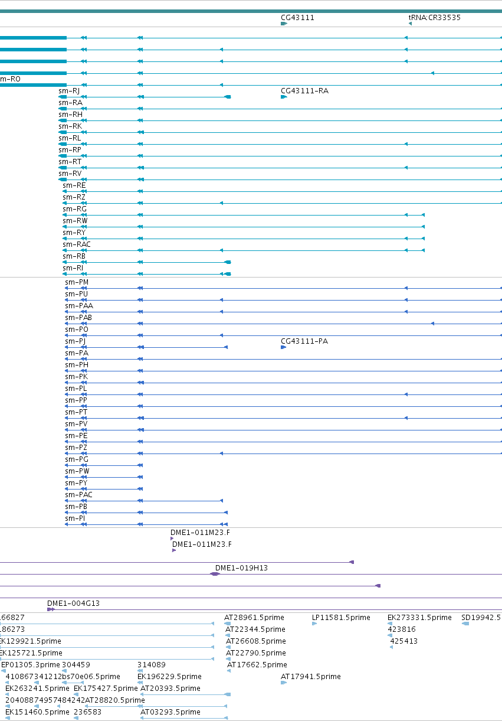
Task: Click the sm-RP transcript name
Action: click(x=70, y=150)
